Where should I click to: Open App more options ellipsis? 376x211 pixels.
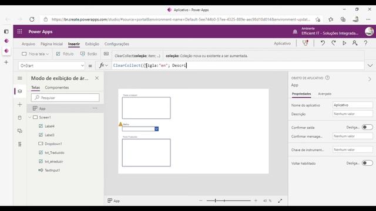95,108
